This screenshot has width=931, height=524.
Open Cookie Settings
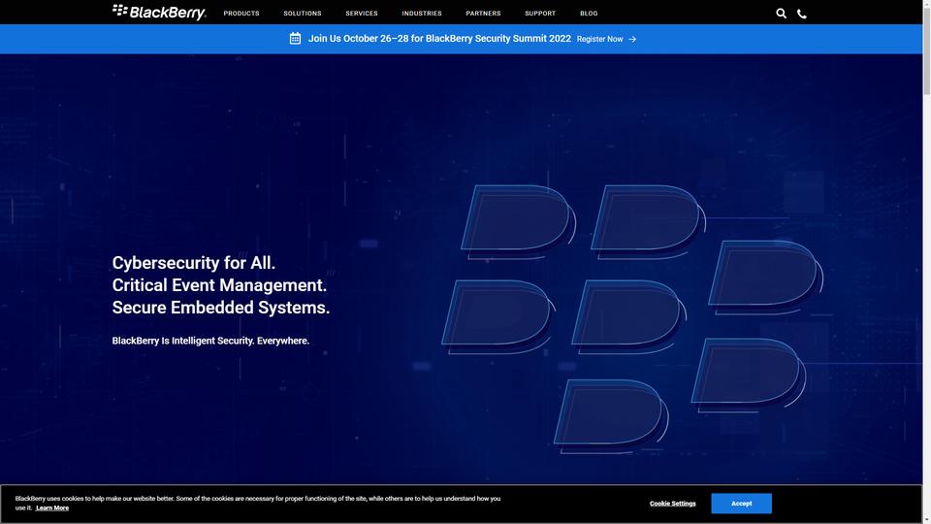[673, 504]
